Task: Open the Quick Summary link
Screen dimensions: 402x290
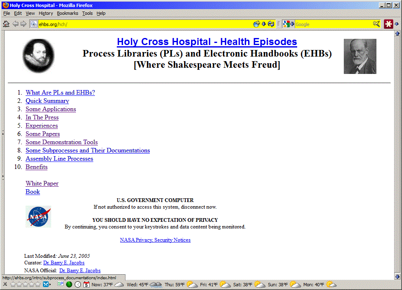Action: tap(47, 101)
